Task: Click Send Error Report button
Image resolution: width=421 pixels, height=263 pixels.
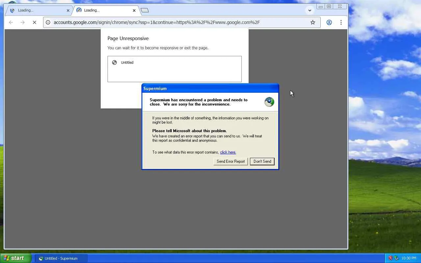Action: coord(231,161)
